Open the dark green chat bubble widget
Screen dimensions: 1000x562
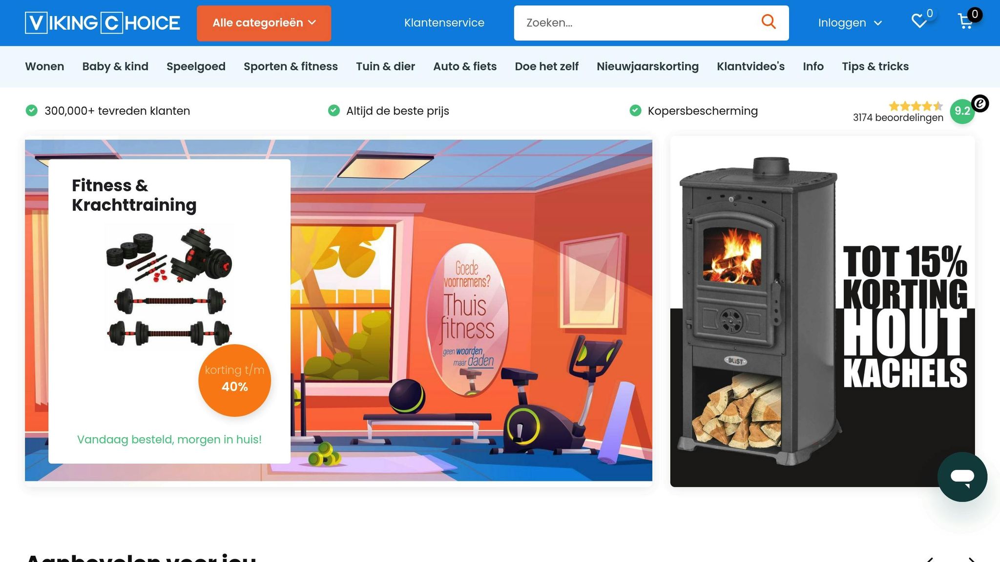point(962,477)
